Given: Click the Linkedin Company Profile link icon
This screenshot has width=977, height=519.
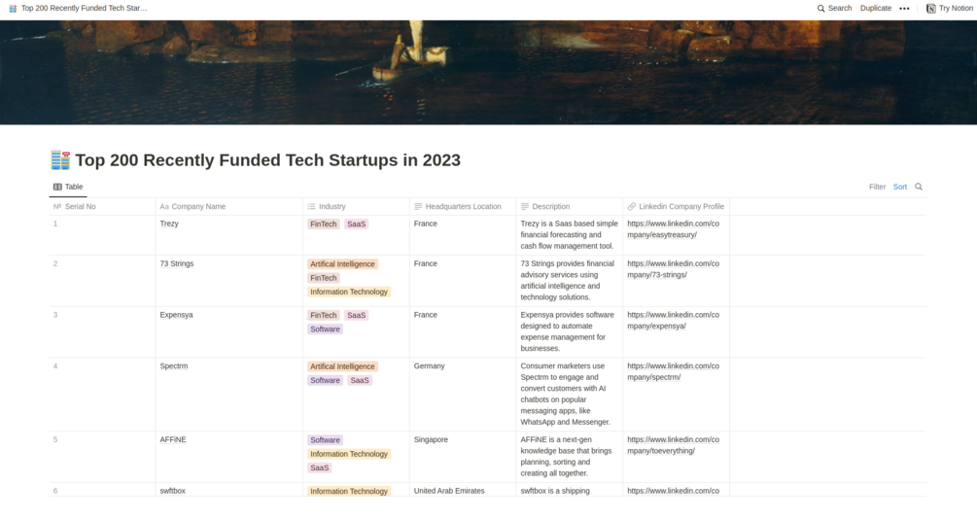Looking at the screenshot, I should (632, 206).
